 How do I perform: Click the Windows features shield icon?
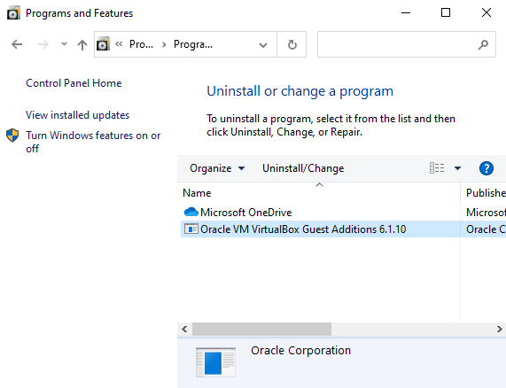12,136
